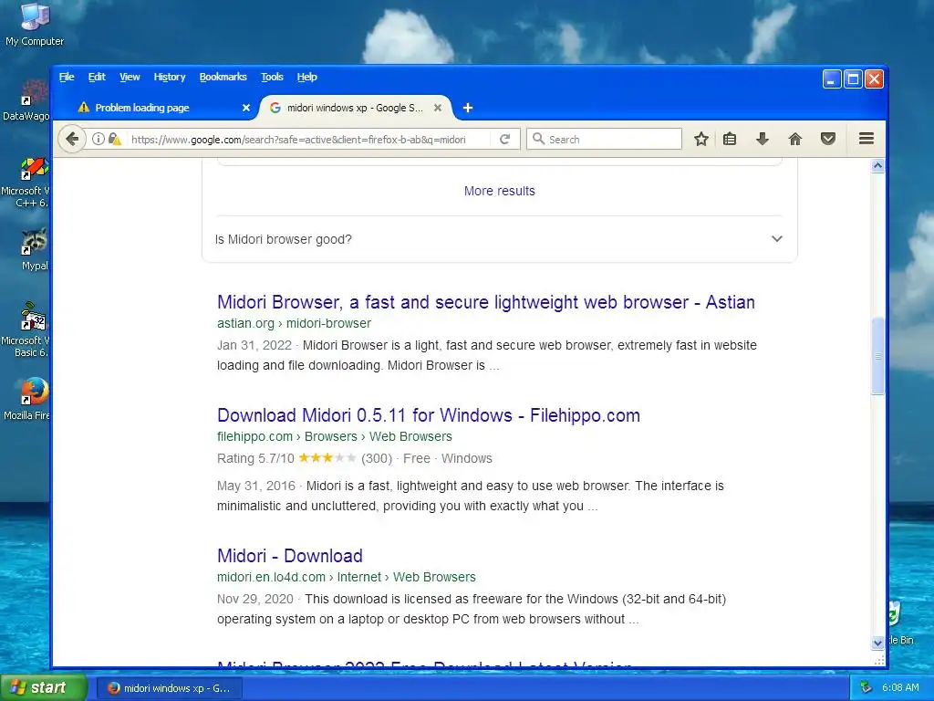Open the Recycle Bin desktop icon
Viewport: 934px width, 701px height.
pos(899,623)
